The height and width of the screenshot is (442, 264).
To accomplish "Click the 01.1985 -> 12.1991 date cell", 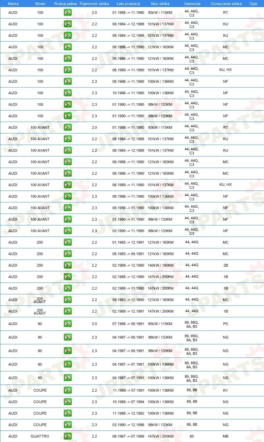I will (x=128, y=242).
